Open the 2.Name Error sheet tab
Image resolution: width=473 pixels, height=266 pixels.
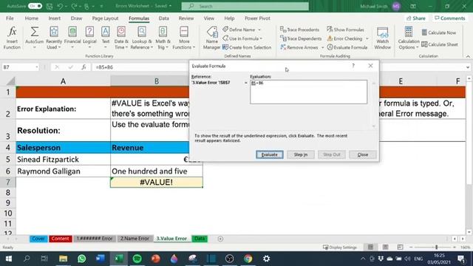coord(135,239)
